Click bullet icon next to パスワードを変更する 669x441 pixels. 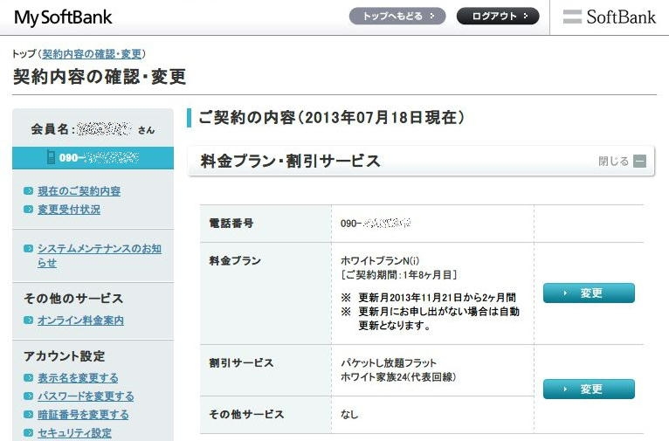tap(28, 396)
